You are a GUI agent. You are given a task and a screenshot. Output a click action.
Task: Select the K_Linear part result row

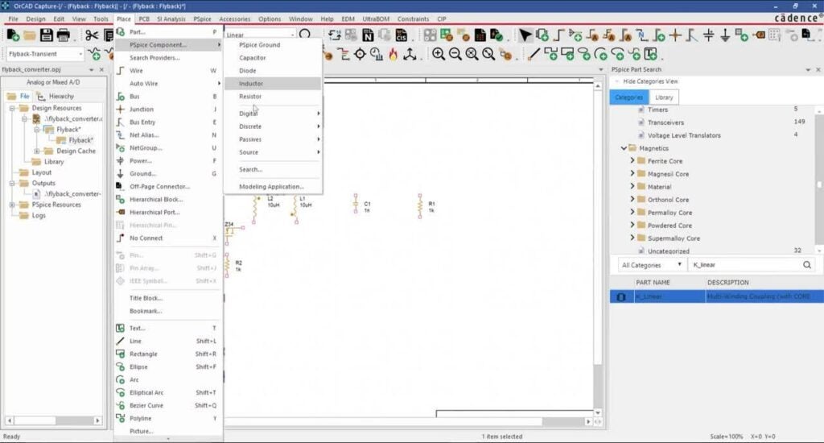tap(716, 296)
